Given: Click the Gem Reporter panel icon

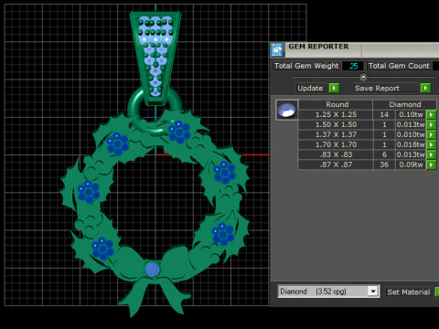Looking at the screenshot, I should coord(277,49).
